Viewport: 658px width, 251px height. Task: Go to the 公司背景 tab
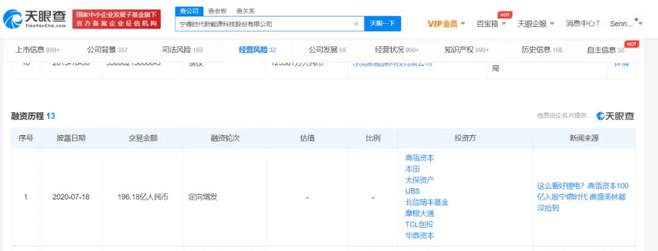pyautogui.click(x=107, y=49)
